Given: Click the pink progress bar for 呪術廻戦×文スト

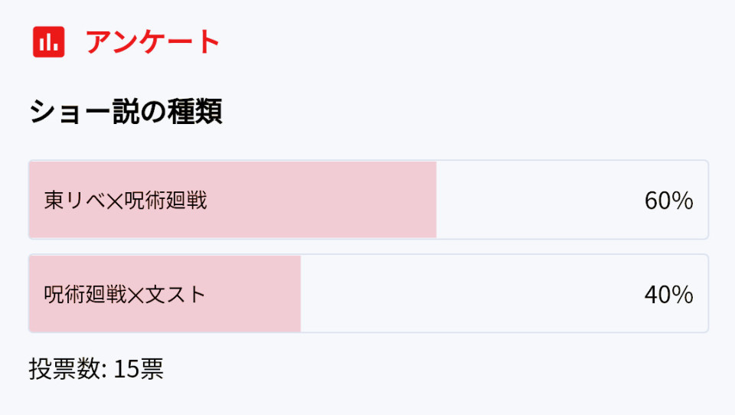Looking at the screenshot, I should click(x=165, y=293).
